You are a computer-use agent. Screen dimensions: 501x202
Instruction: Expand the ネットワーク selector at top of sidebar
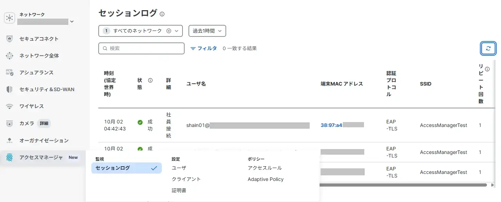[x=72, y=22]
